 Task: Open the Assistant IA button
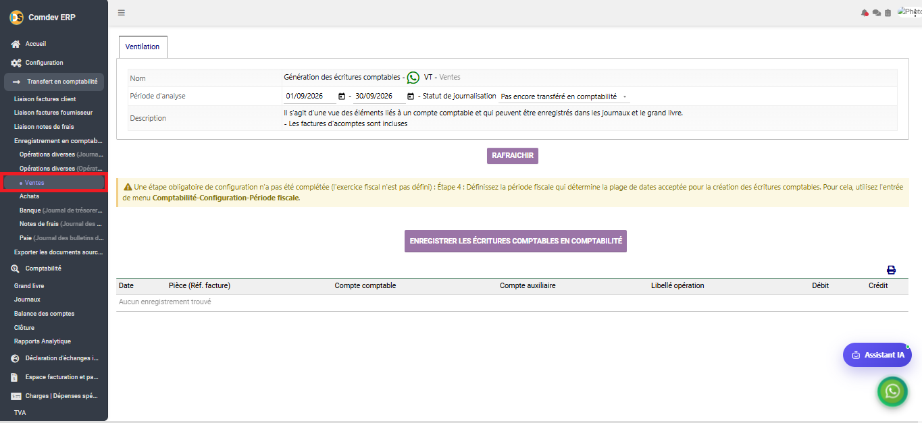click(x=877, y=355)
